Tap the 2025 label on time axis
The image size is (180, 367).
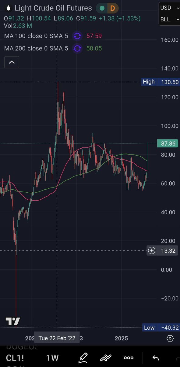tap(121, 339)
